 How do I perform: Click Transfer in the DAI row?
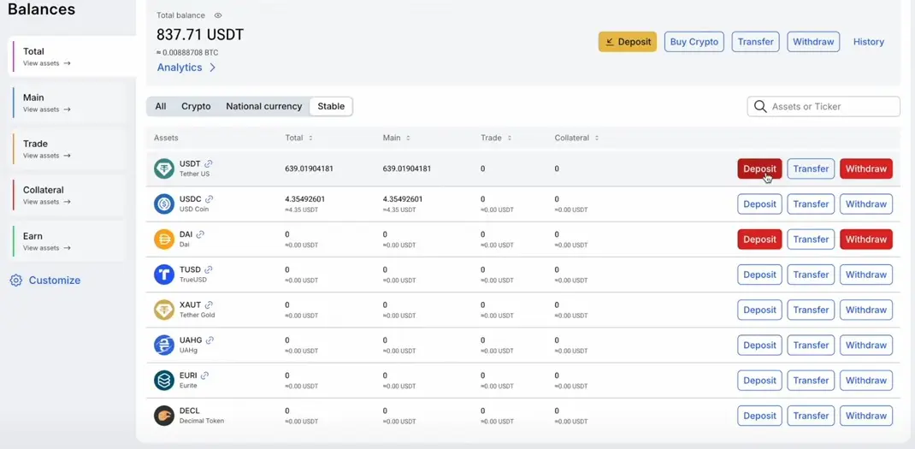click(812, 239)
